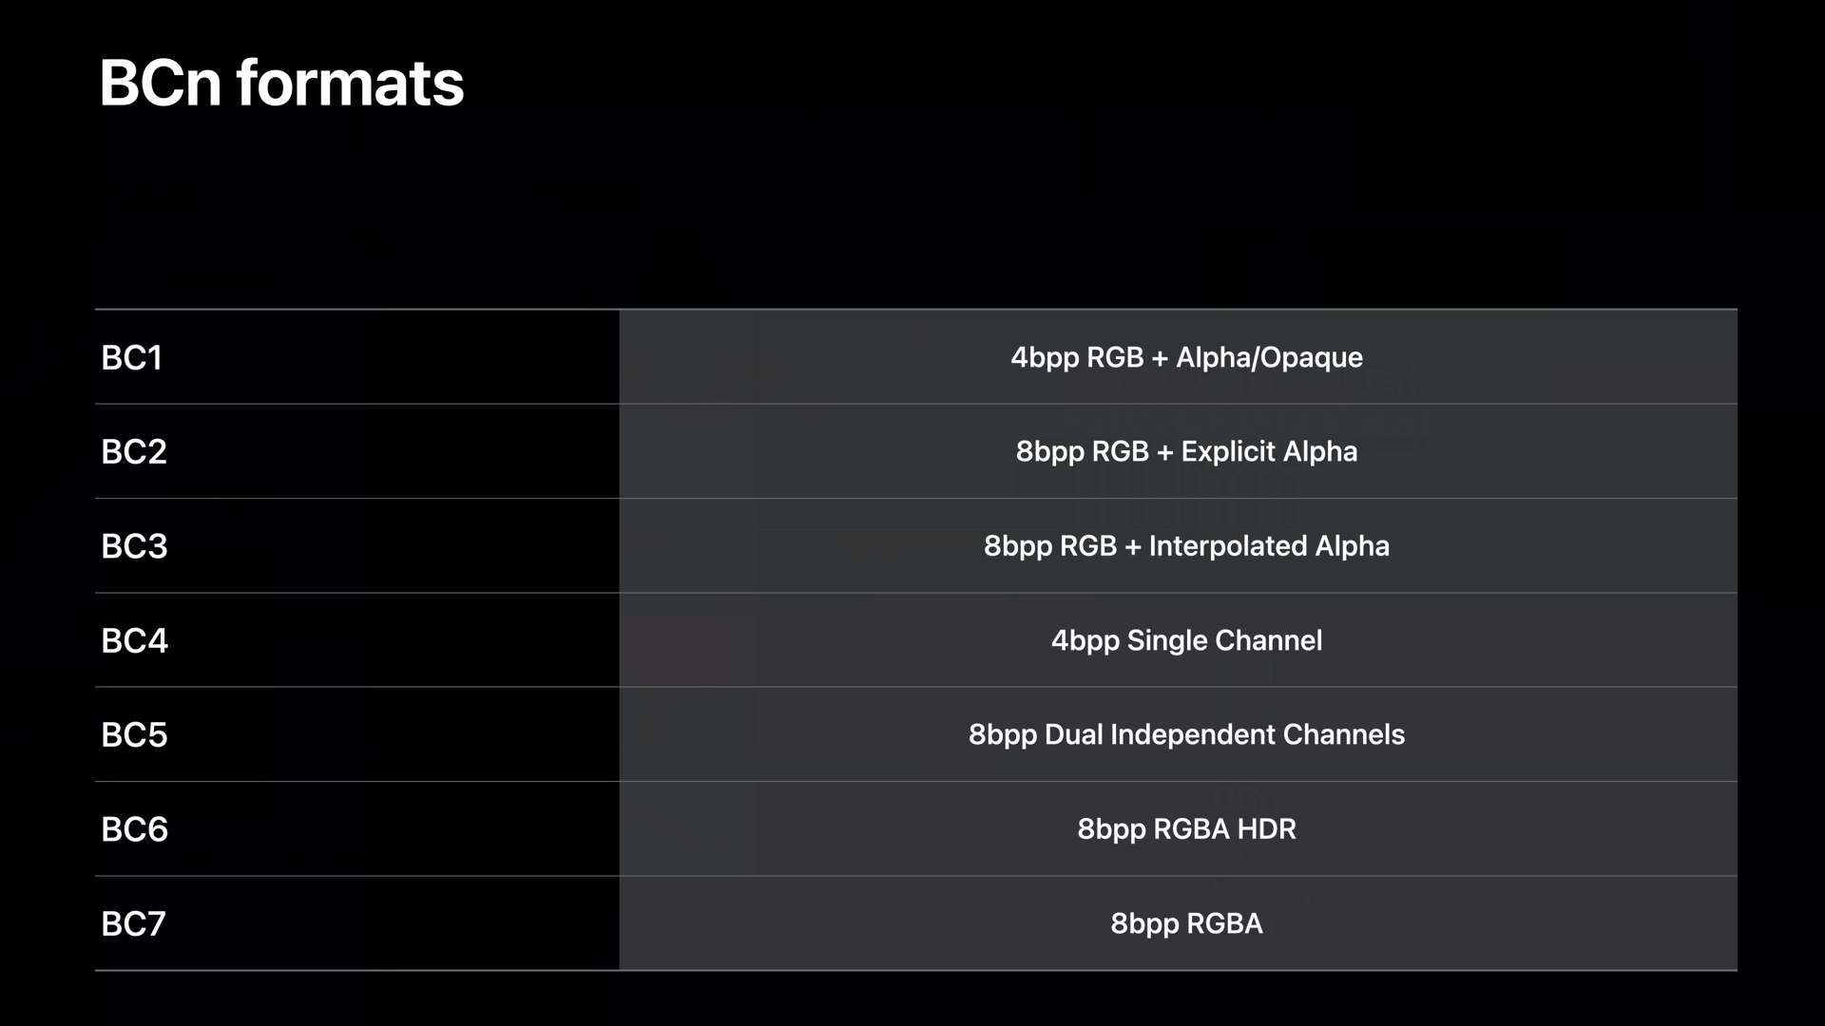Select the BC6 row label
The height and width of the screenshot is (1026, 1825).
134,829
